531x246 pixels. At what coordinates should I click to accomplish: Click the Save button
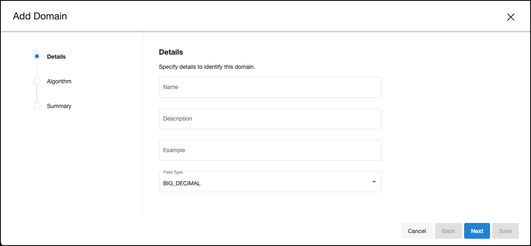coord(505,231)
